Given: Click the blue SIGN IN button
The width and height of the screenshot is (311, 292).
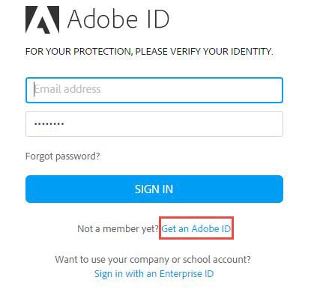Looking at the screenshot, I should pyautogui.click(x=154, y=189).
